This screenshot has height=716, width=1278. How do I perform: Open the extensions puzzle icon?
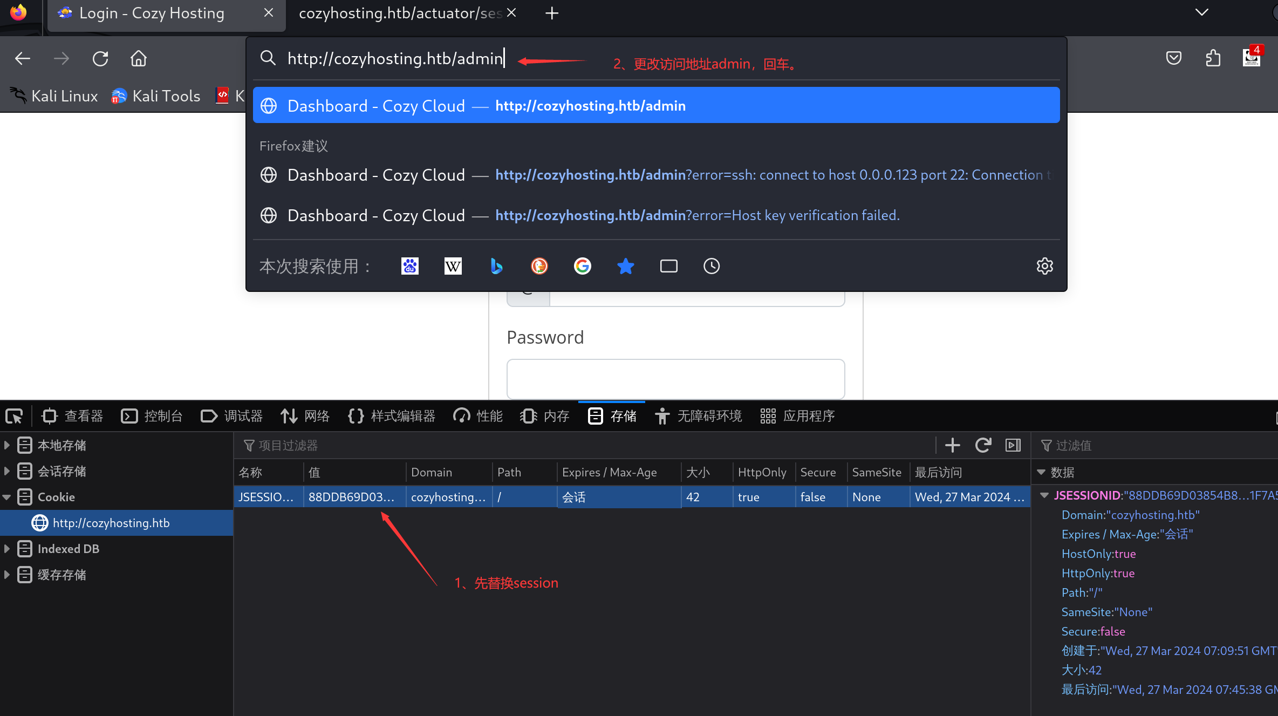click(x=1213, y=58)
